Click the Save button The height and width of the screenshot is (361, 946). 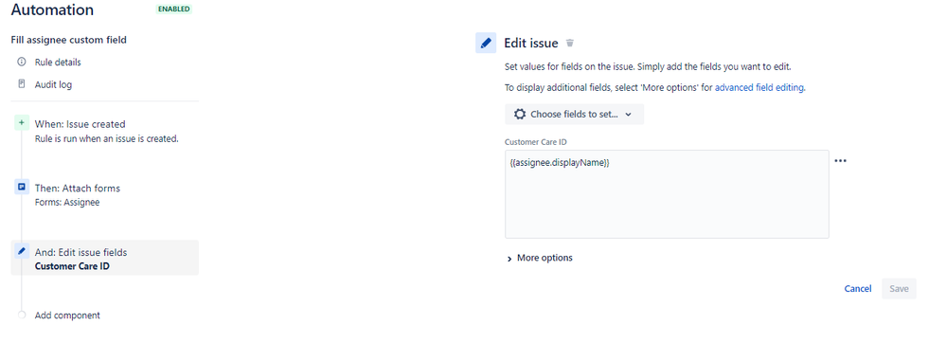pos(899,289)
